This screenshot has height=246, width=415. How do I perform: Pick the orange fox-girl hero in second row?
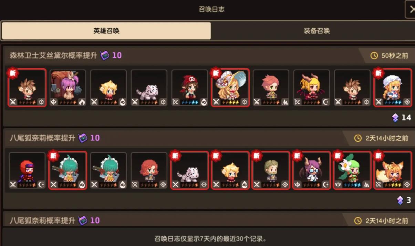pos(393,171)
